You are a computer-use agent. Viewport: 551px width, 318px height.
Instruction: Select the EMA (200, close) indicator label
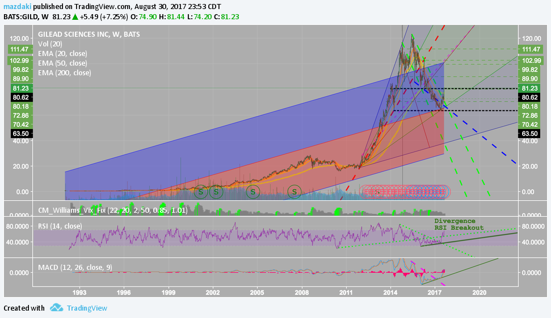click(x=65, y=73)
